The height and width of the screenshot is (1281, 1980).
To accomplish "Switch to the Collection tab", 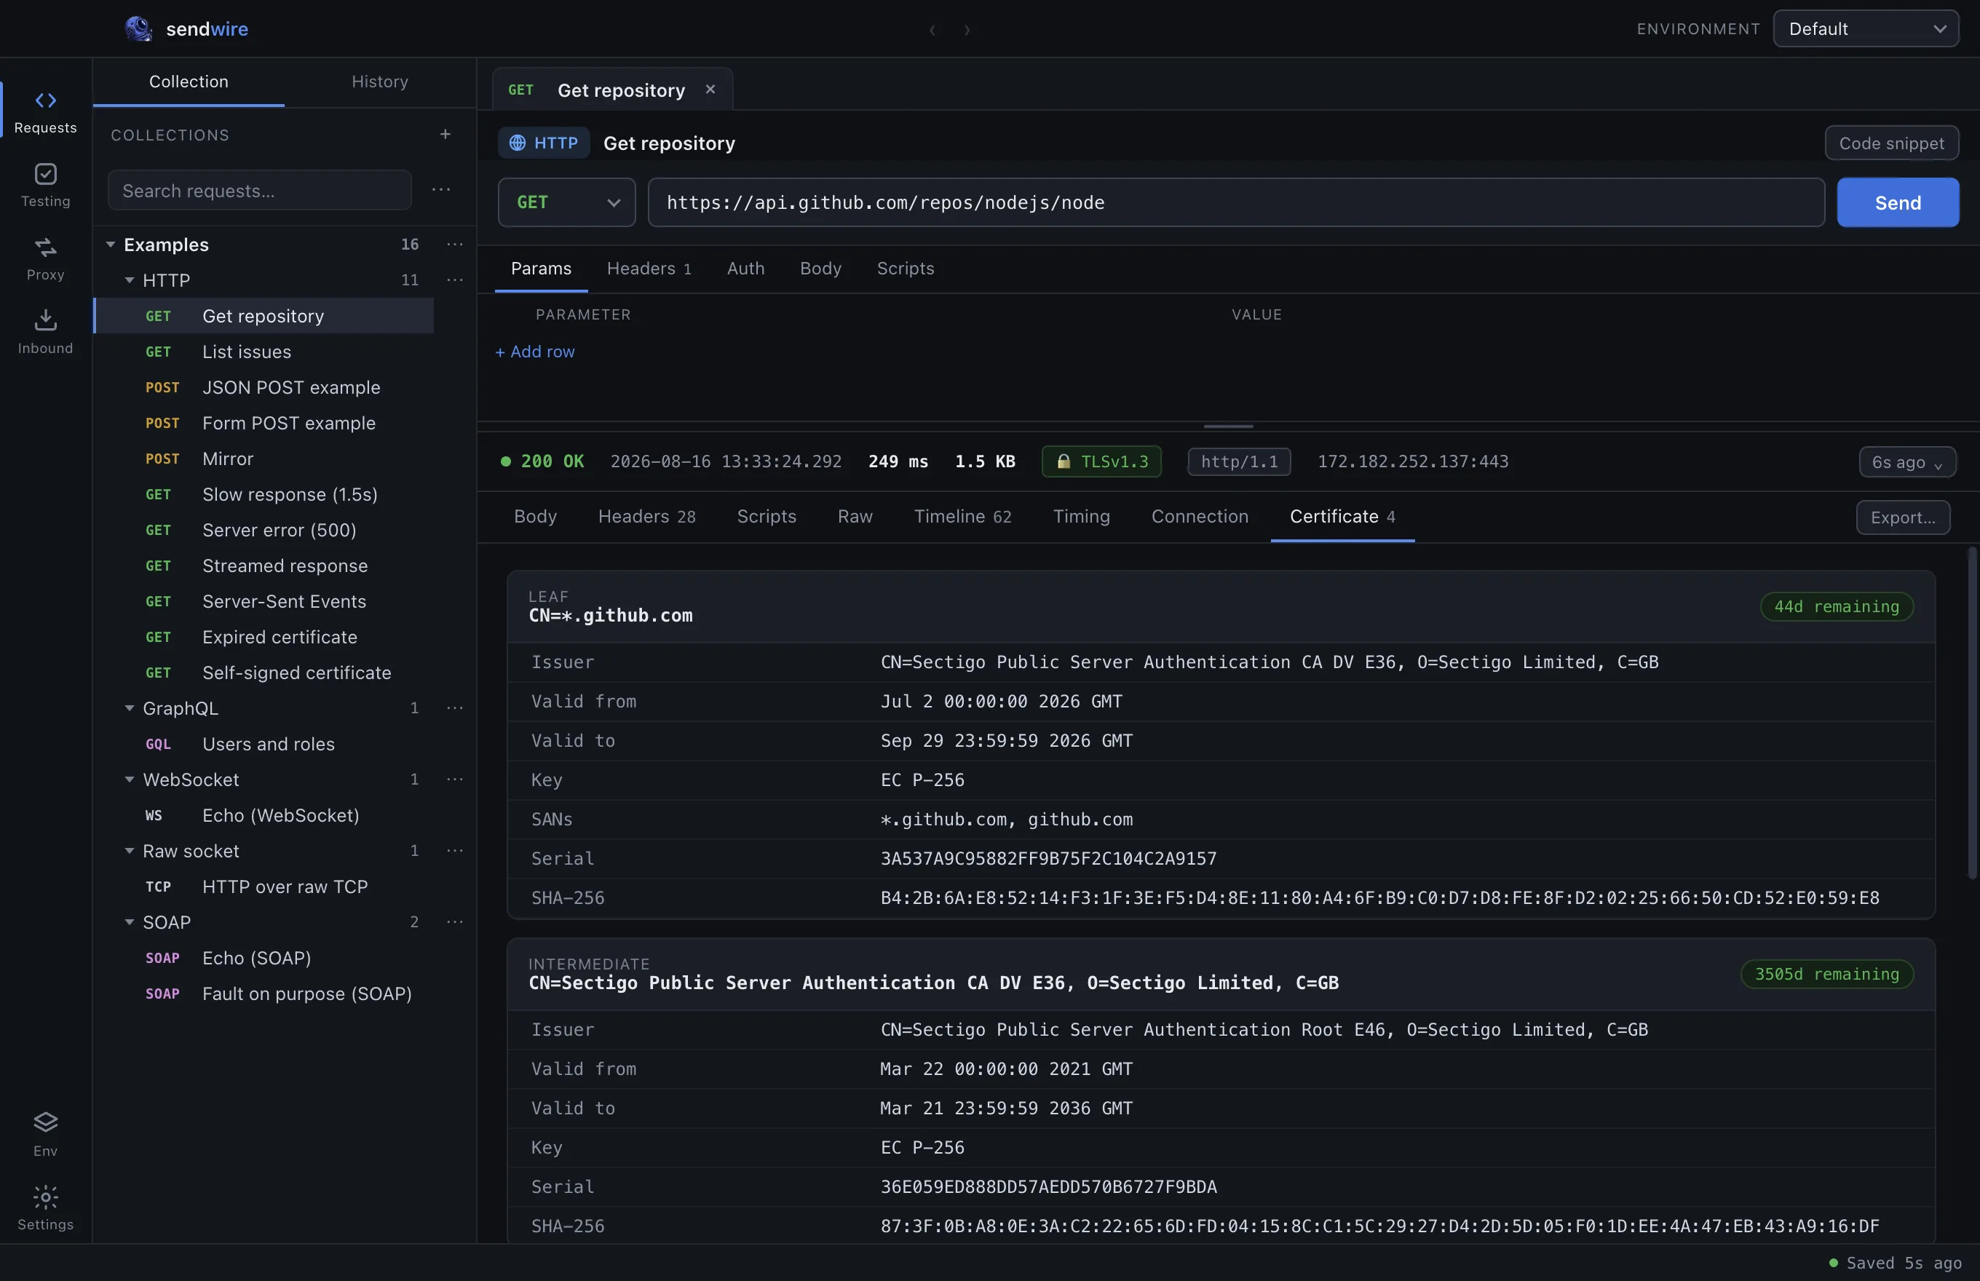I will (189, 82).
